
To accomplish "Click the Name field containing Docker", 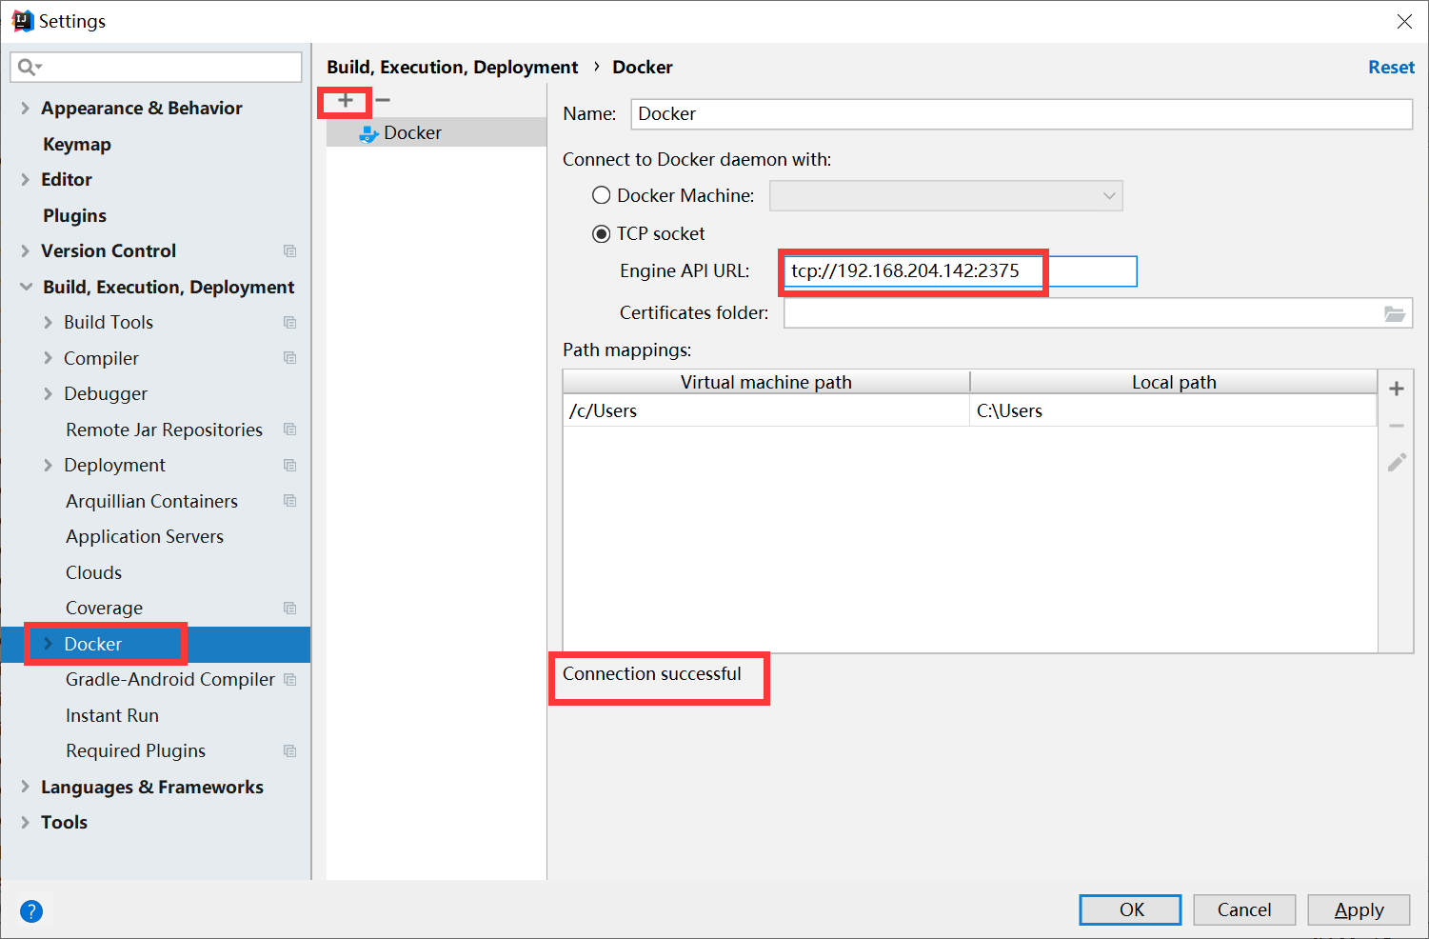I will point(1022,114).
